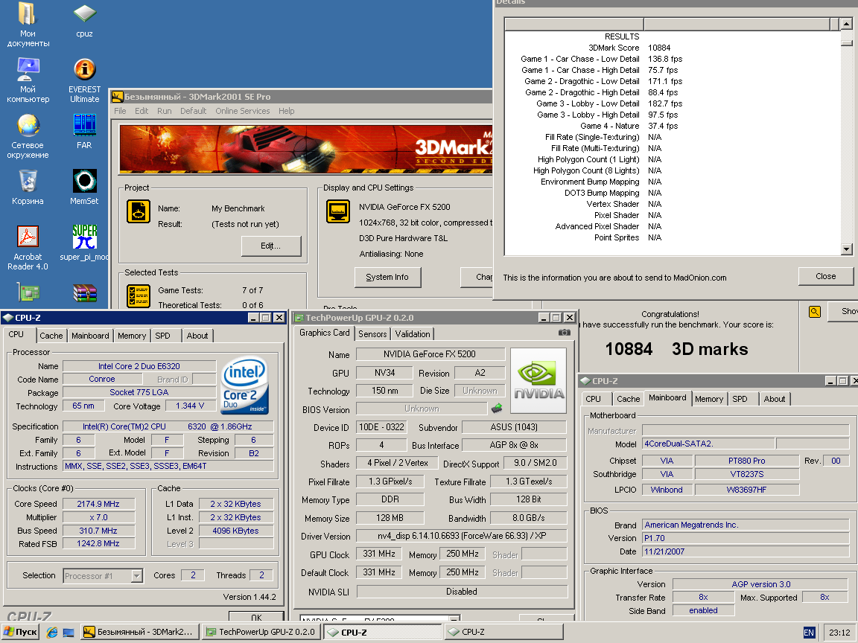Select CPU tab in right CPU-Z window
This screenshot has width=858, height=643.
click(x=593, y=399)
